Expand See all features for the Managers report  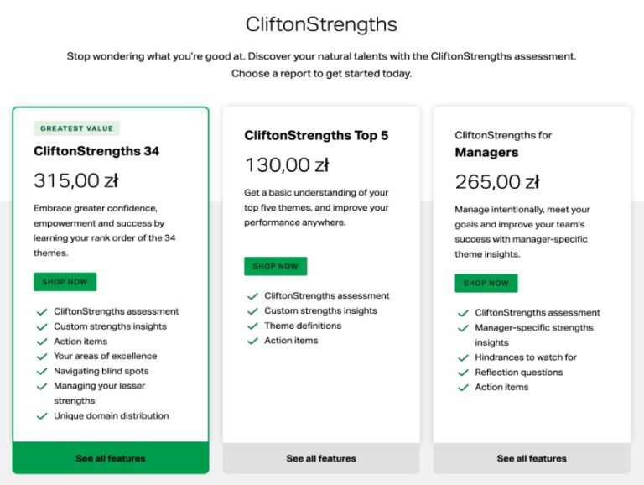[532, 459]
